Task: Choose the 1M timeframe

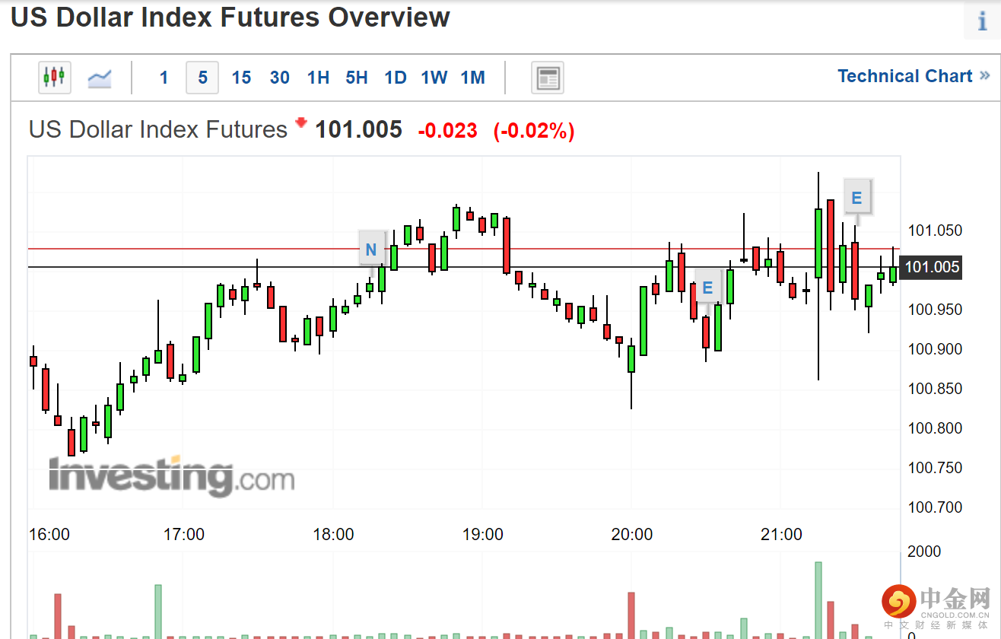Action: pyautogui.click(x=473, y=78)
